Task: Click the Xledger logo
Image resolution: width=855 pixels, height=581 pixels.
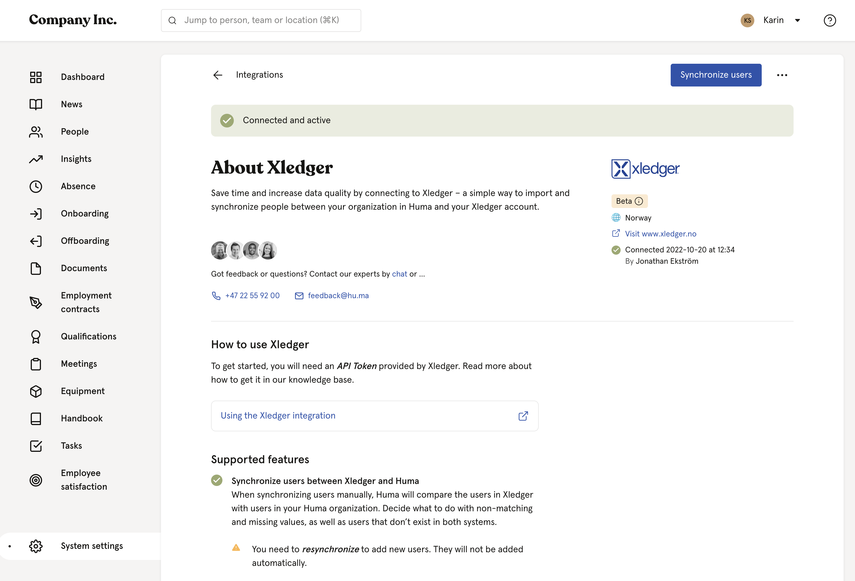Action: coord(645,169)
